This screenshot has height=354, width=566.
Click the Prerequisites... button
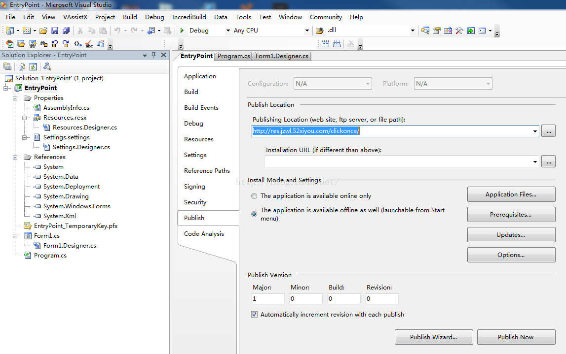[x=511, y=215]
